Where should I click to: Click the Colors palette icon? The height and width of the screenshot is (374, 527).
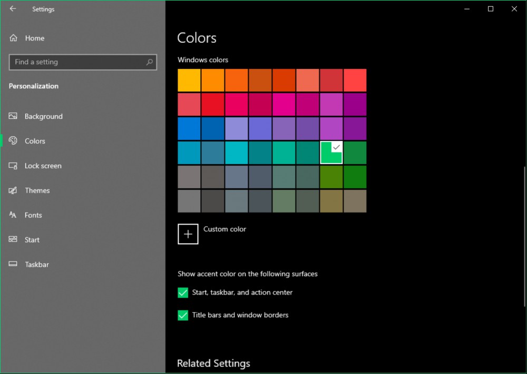pos(13,140)
